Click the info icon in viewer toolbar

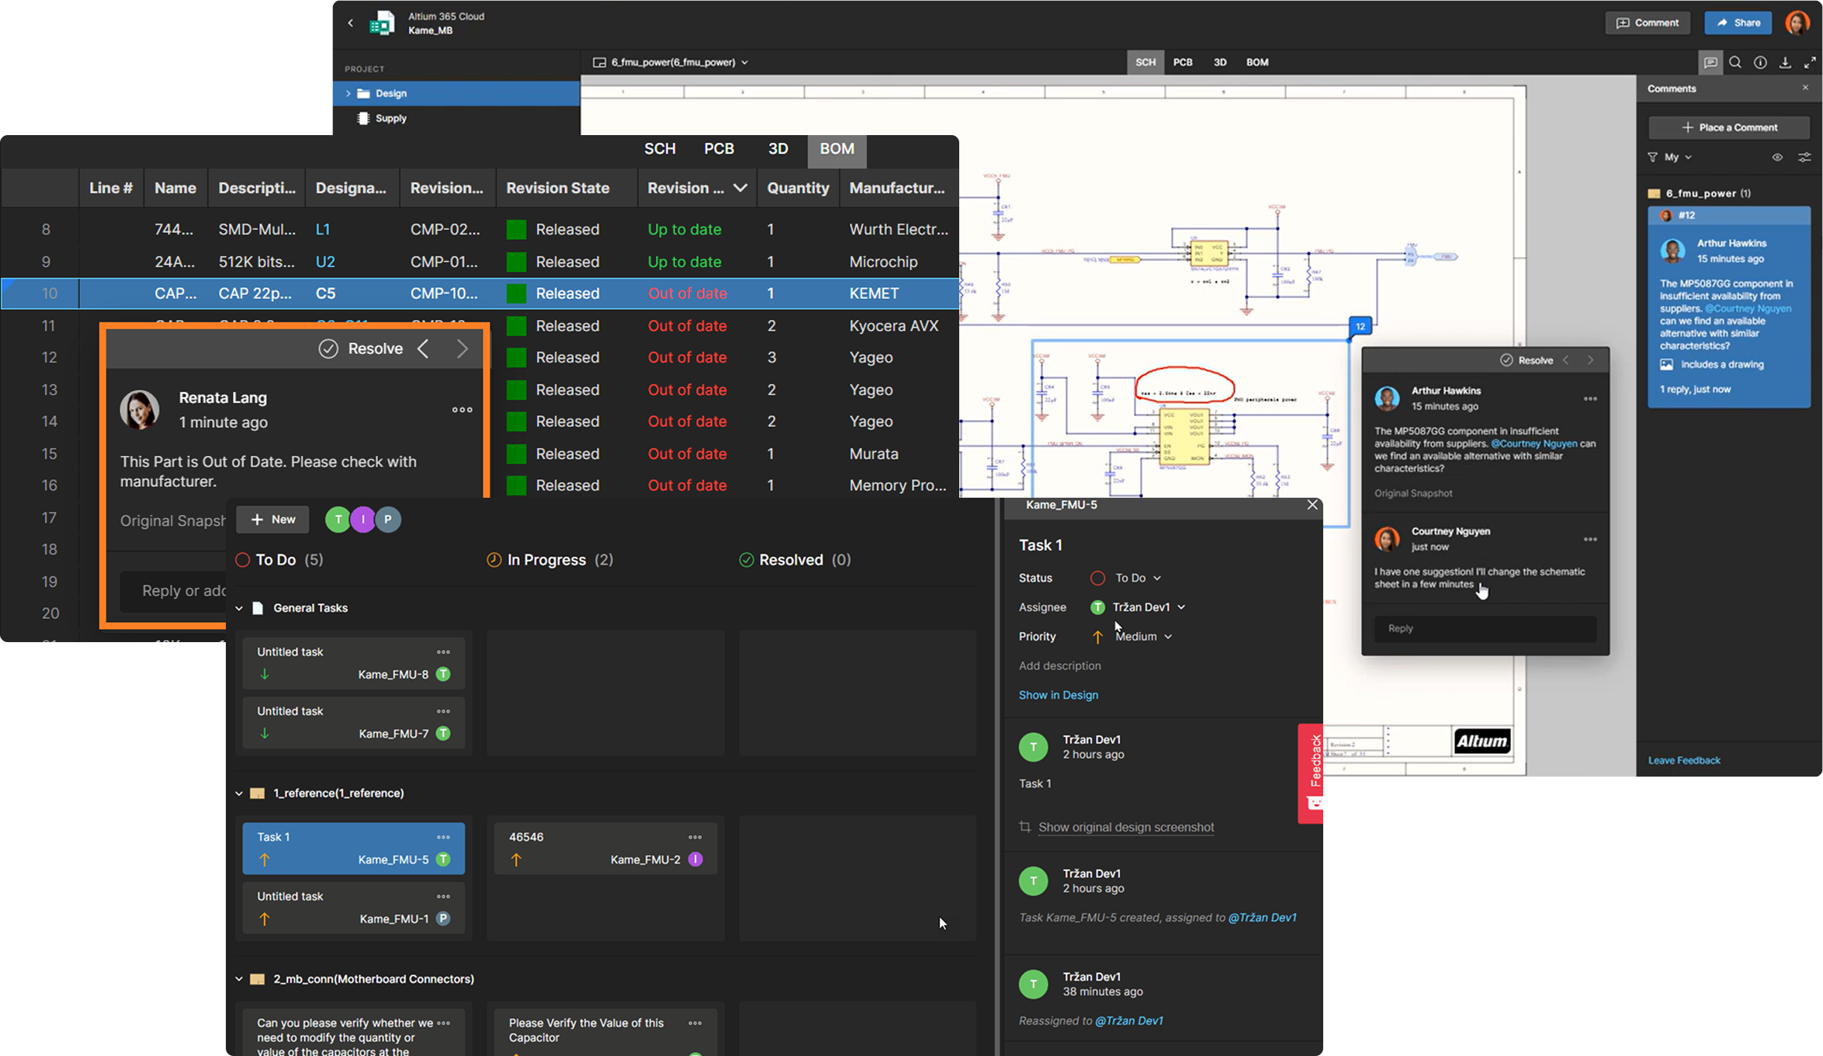[1760, 63]
